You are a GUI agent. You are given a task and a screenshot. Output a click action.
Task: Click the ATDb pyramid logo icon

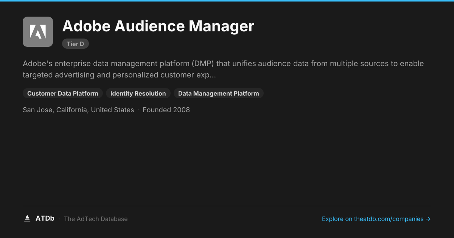[x=27, y=219]
